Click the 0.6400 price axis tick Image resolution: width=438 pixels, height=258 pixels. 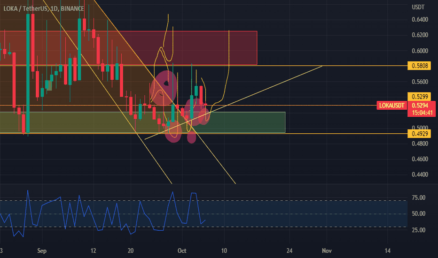coord(420,20)
